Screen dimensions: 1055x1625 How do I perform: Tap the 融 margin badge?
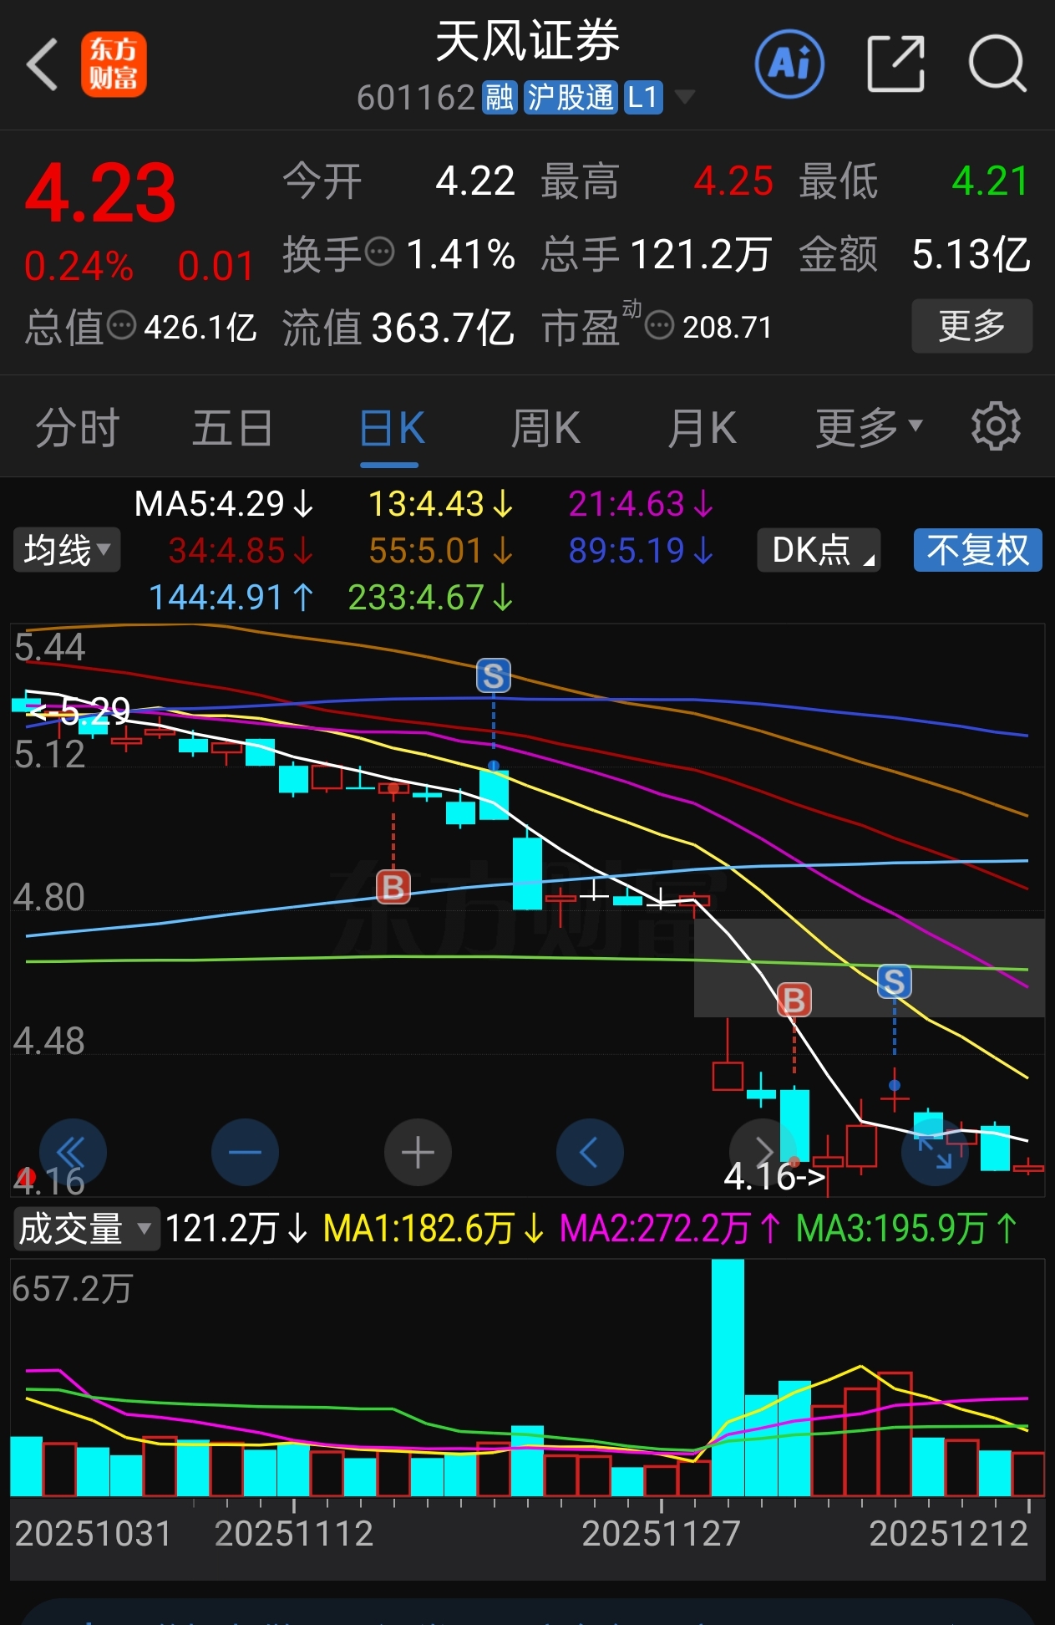coord(500,98)
